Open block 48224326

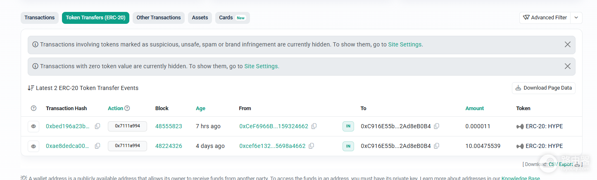click(x=169, y=146)
